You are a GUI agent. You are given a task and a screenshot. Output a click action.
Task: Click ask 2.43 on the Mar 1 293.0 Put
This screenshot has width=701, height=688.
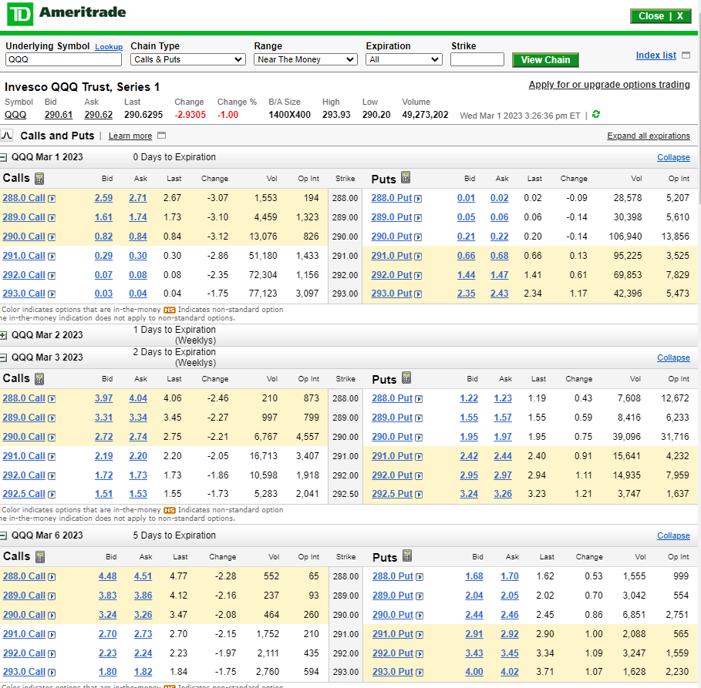coord(500,294)
